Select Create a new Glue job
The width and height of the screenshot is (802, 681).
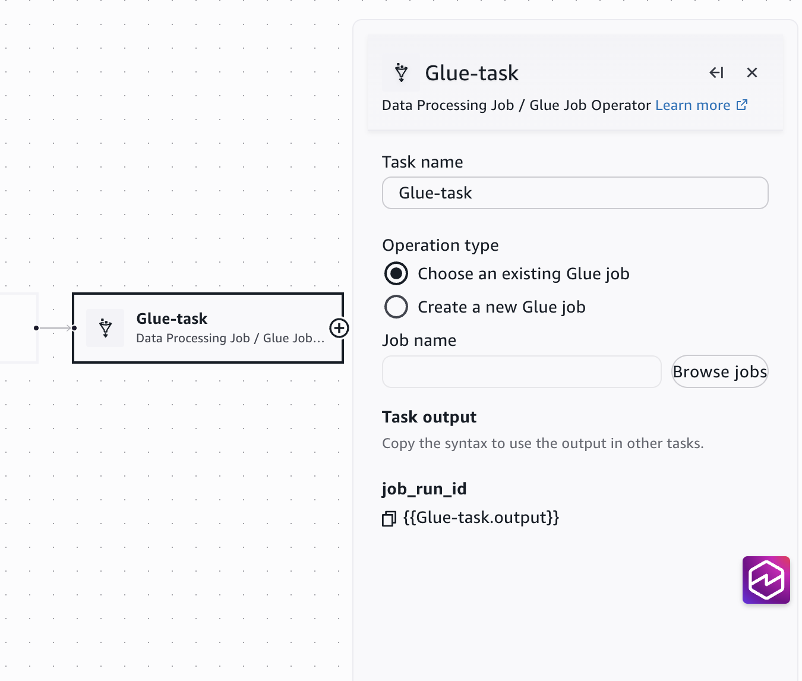click(396, 307)
